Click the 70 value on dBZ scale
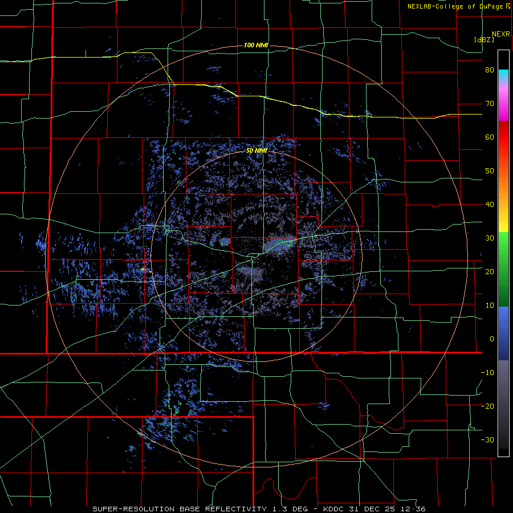Viewport: 513px width, 513px height. click(490, 104)
